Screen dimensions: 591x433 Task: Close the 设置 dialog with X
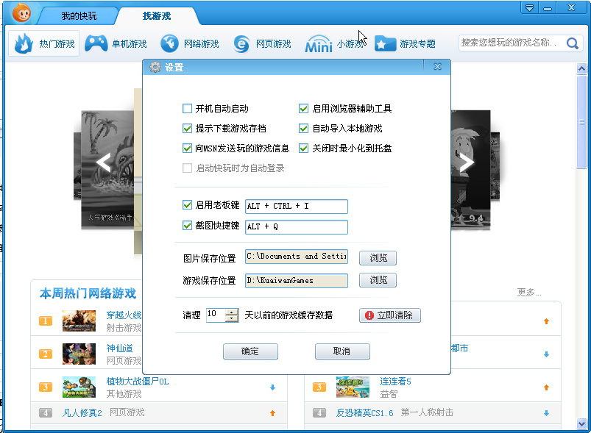(x=437, y=67)
